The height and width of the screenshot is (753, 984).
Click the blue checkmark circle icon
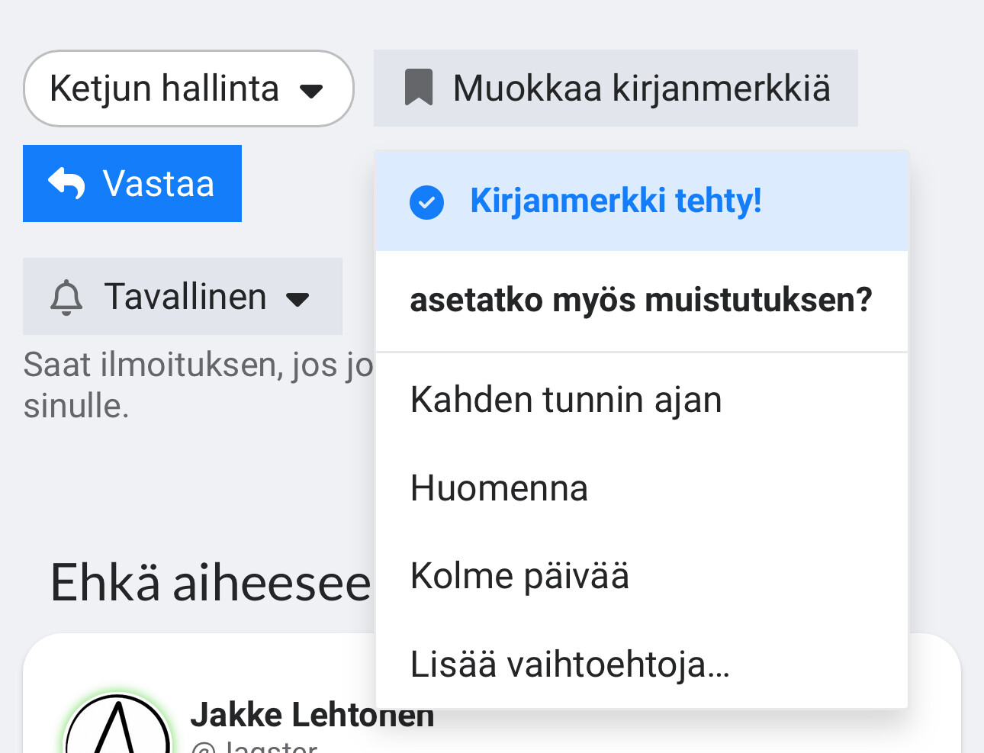point(426,202)
